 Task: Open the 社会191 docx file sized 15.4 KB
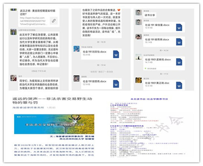[101, 54]
